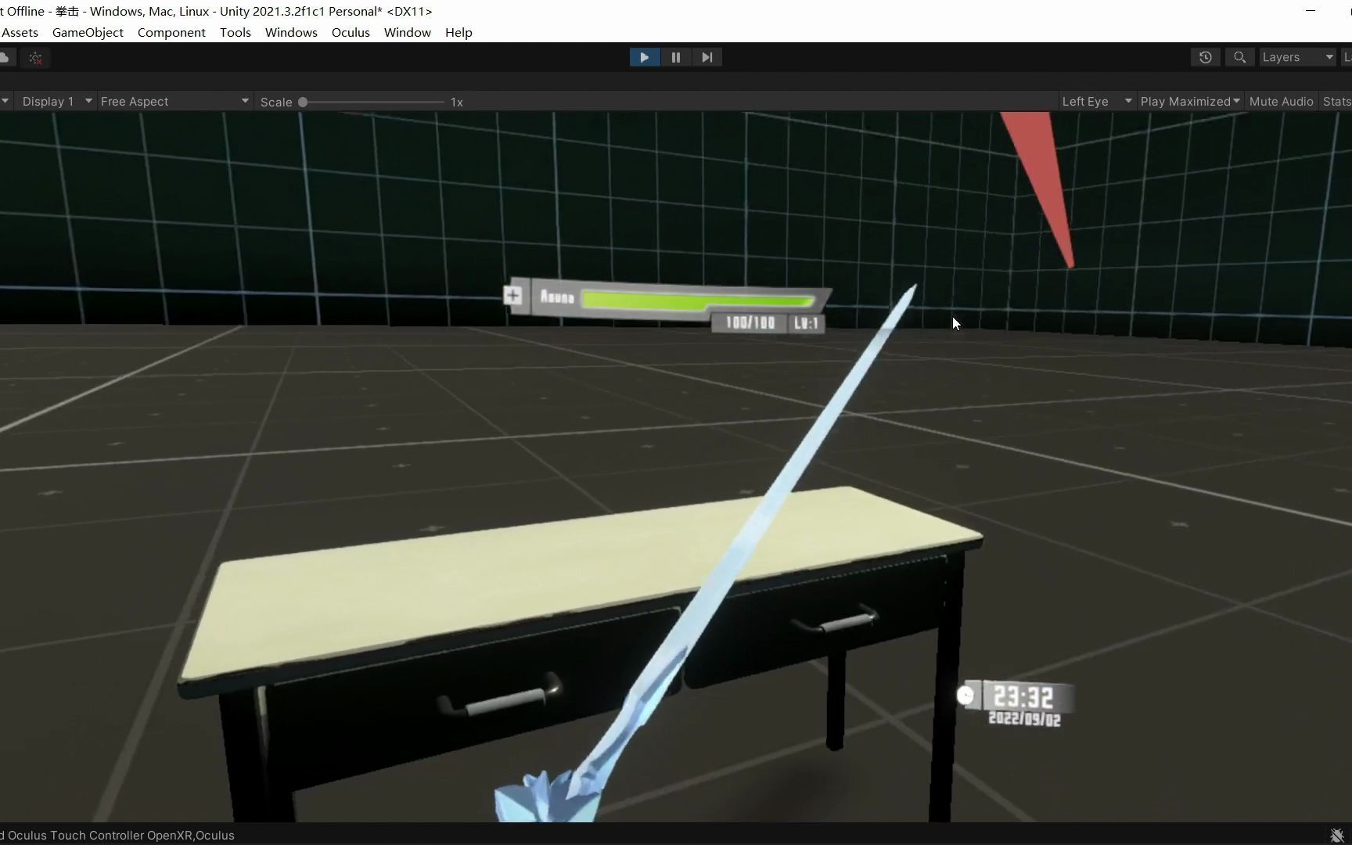Open the Window menu
Image resolution: width=1352 pixels, height=845 pixels.
pyautogui.click(x=407, y=32)
